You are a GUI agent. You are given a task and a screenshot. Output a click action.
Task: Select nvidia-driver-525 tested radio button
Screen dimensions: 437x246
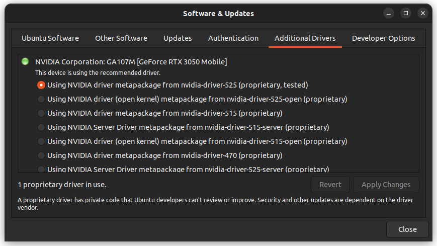point(41,85)
